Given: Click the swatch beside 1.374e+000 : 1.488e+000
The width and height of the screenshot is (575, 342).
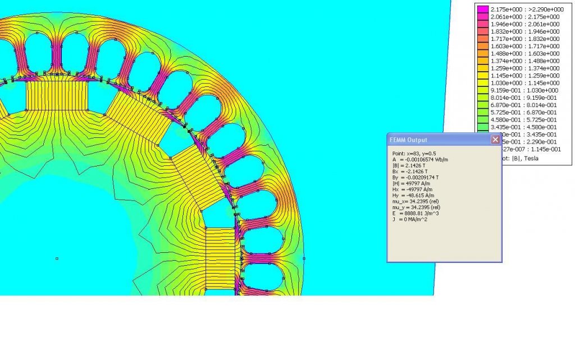Looking at the screenshot, I should point(483,61).
